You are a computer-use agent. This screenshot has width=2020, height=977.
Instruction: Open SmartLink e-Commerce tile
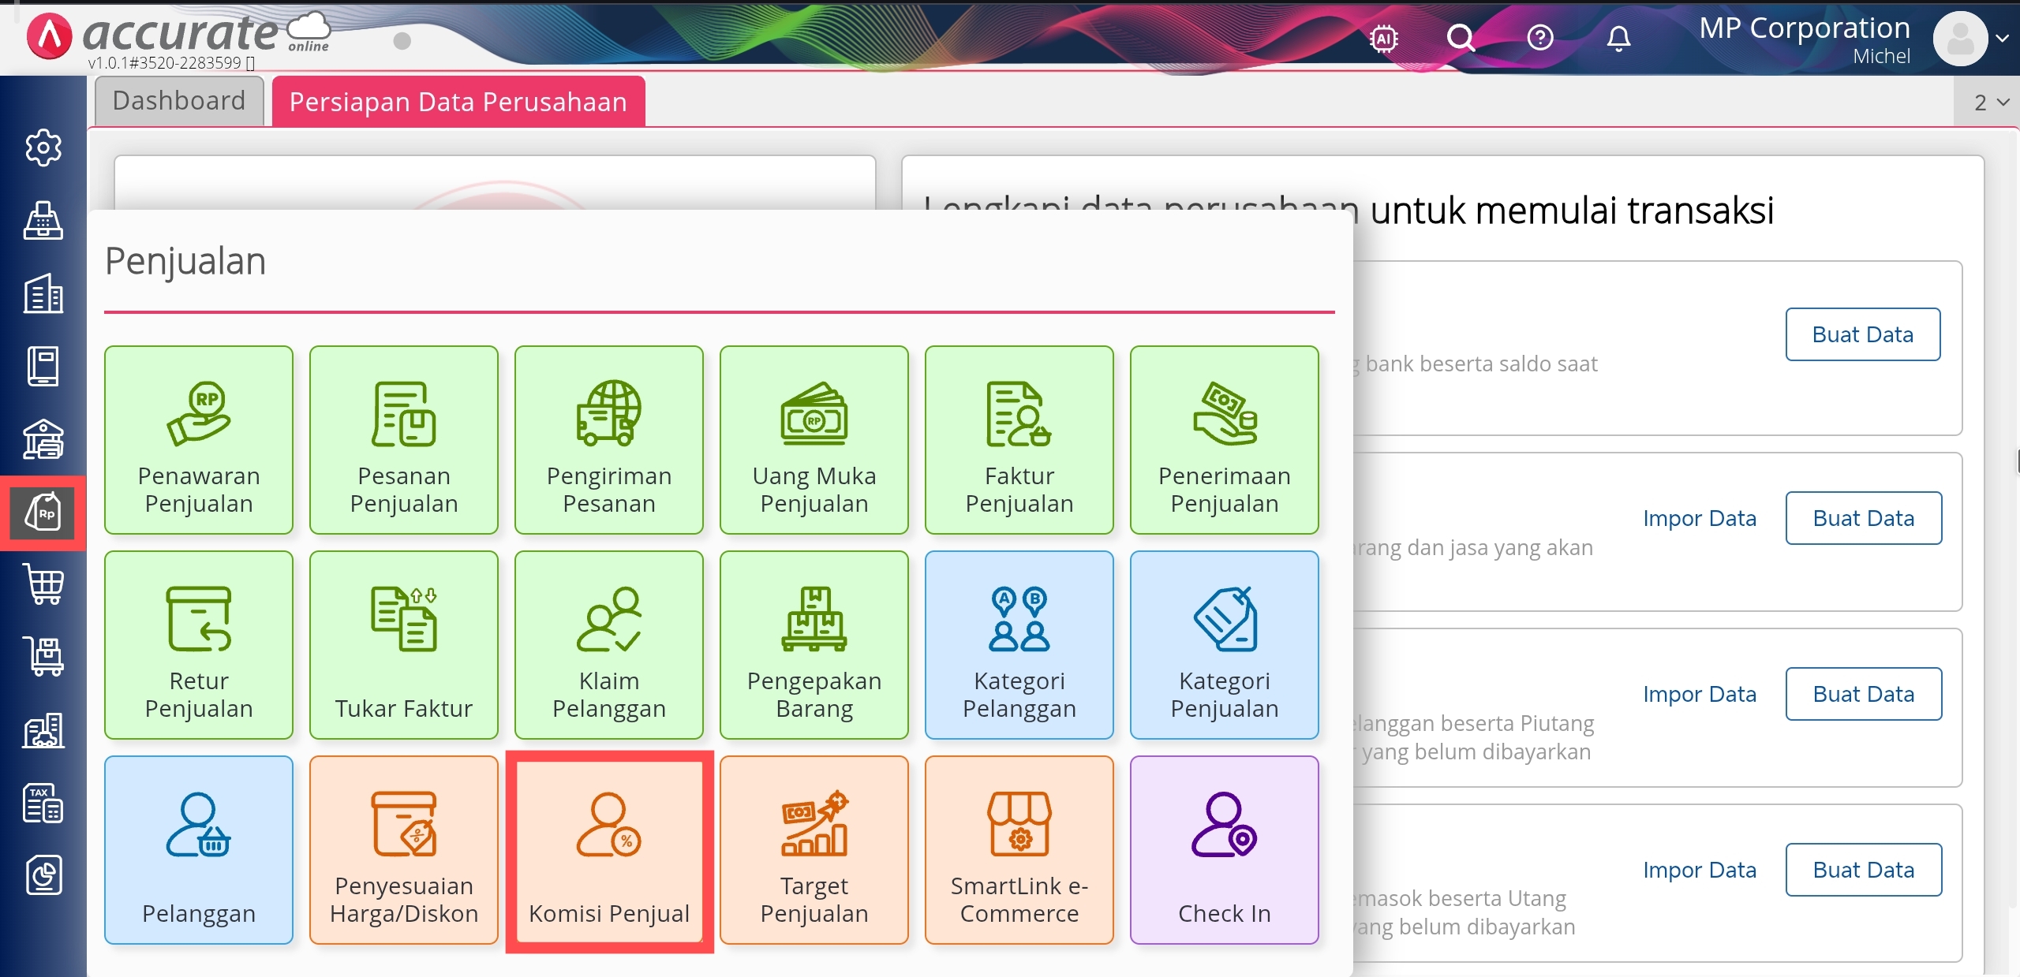point(1019,851)
